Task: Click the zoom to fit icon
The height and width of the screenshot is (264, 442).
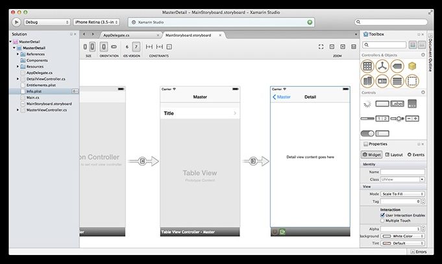Action: pos(321,47)
